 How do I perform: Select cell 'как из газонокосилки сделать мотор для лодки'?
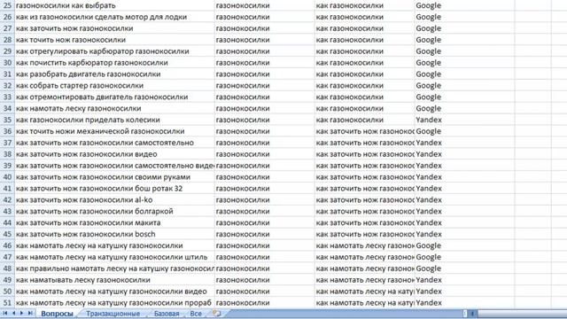pos(114,17)
